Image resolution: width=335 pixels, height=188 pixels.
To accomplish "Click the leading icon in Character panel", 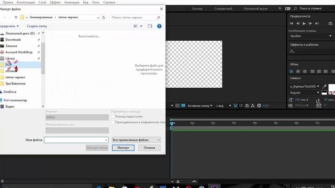I will tap(318, 100).
